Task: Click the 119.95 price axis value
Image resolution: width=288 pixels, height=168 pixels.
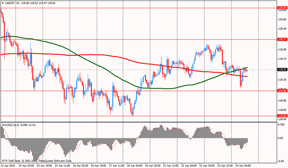Action: (283, 50)
